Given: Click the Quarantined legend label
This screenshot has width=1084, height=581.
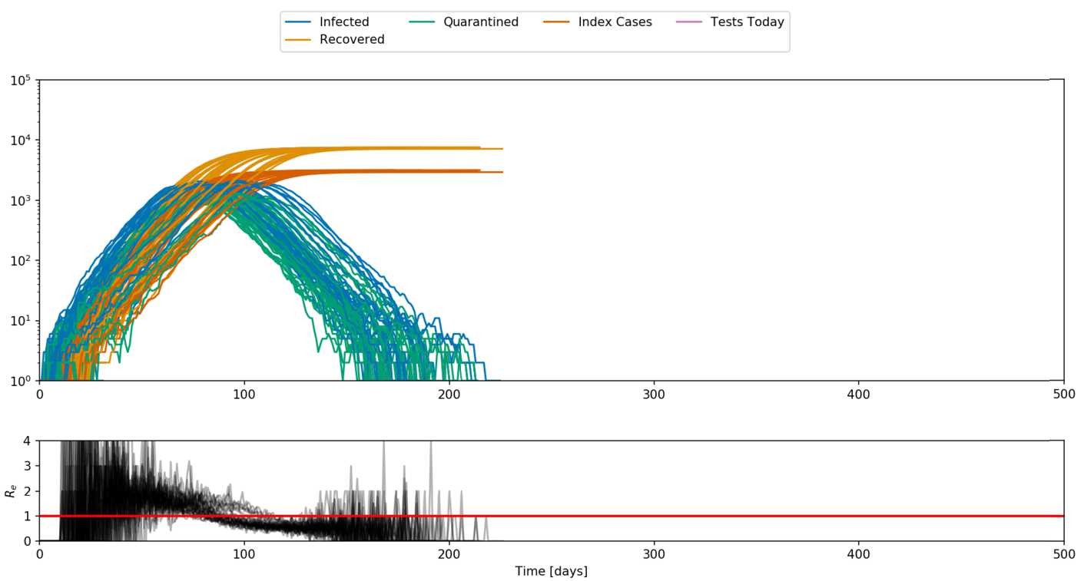Looking at the screenshot, I should pyautogui.click(x=481, y=22).
